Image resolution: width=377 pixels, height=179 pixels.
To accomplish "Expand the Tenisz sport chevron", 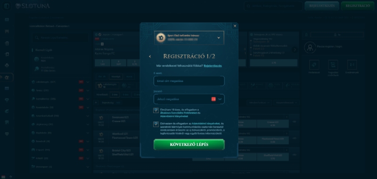I will (x=88, y=90).
